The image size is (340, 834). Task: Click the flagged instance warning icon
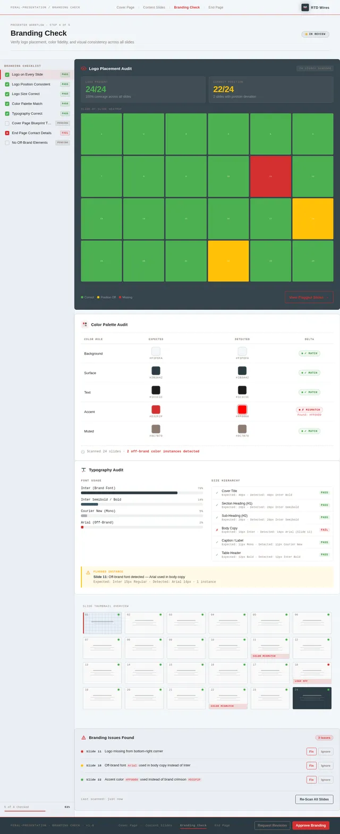pyautogui.click(x=88, y=573)
